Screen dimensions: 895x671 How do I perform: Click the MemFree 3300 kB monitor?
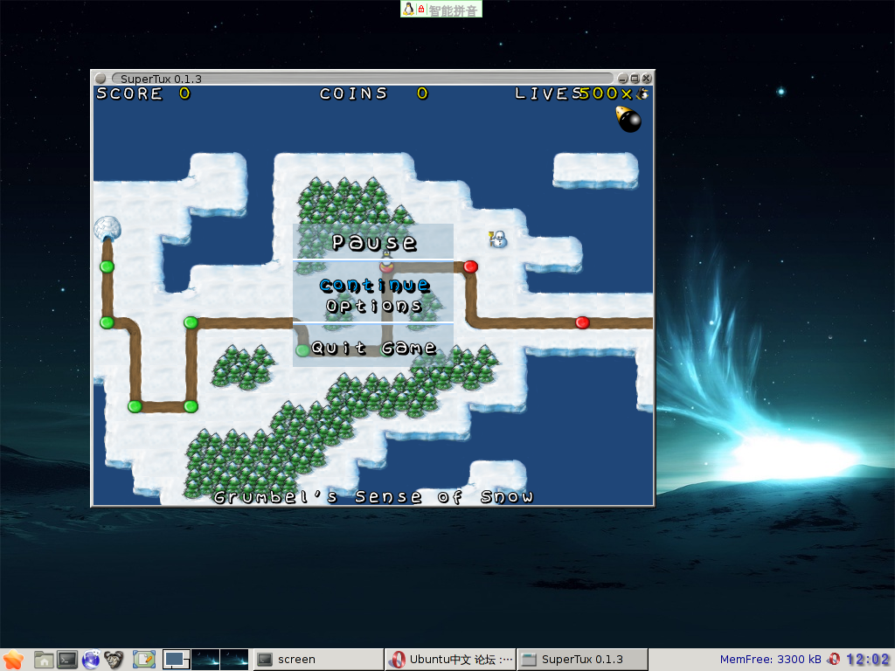coord(770,660)
